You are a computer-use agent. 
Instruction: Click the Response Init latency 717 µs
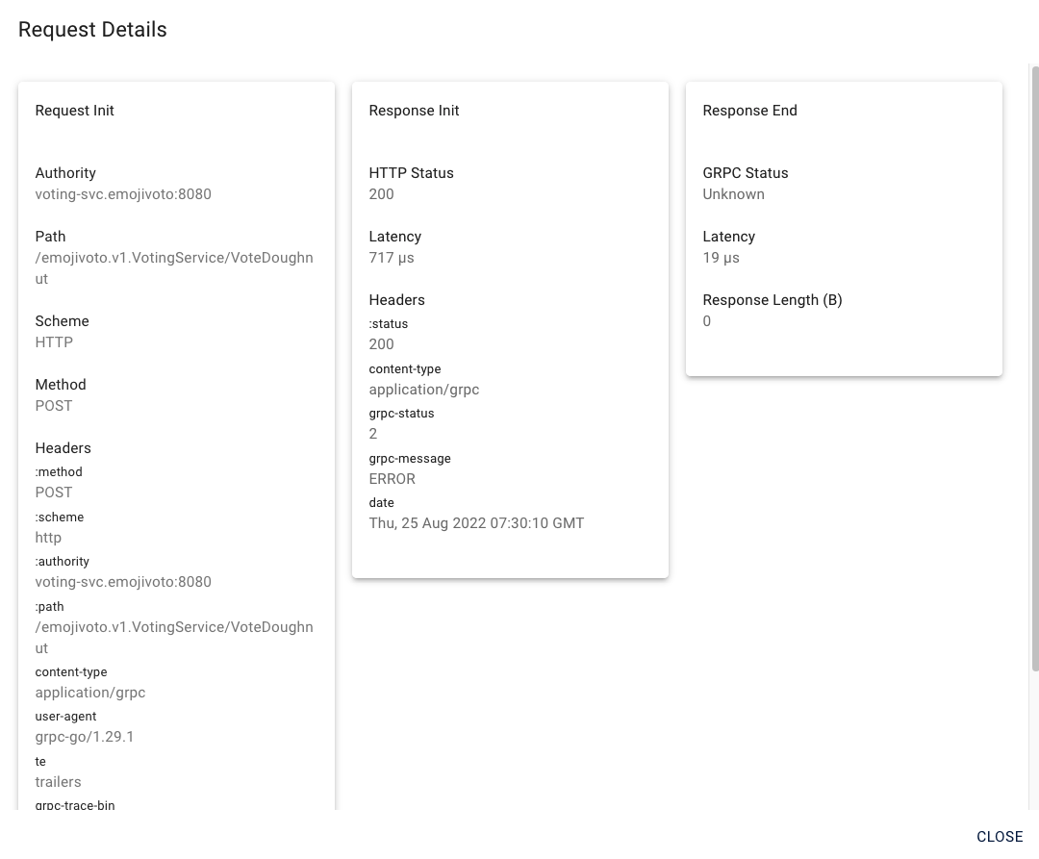(392, 258)
